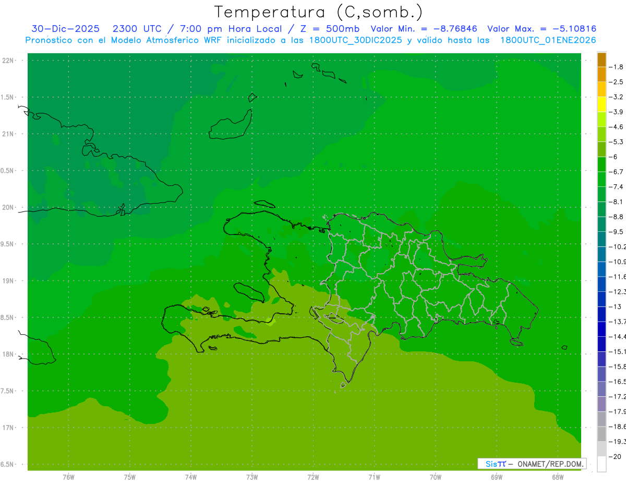Image resolution: width=626 pixels, height=484 pixels.
Task: Click the '-7.4' colorbar value
Action: click(616, 186)
